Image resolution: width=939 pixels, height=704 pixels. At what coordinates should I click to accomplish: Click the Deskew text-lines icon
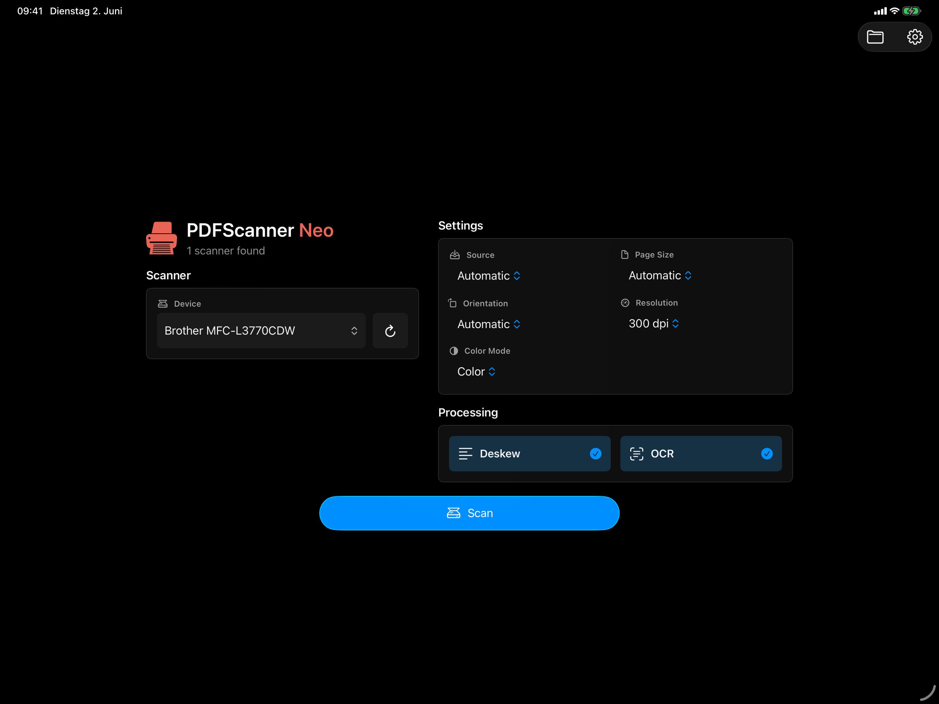(465, 454)
